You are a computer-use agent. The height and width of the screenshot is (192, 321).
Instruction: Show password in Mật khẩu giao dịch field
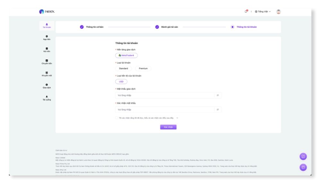pos(218,95)
